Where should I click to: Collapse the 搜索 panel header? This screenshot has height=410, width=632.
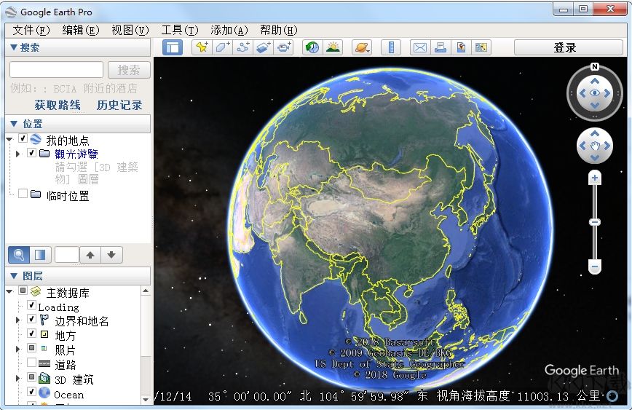point(13,47)
